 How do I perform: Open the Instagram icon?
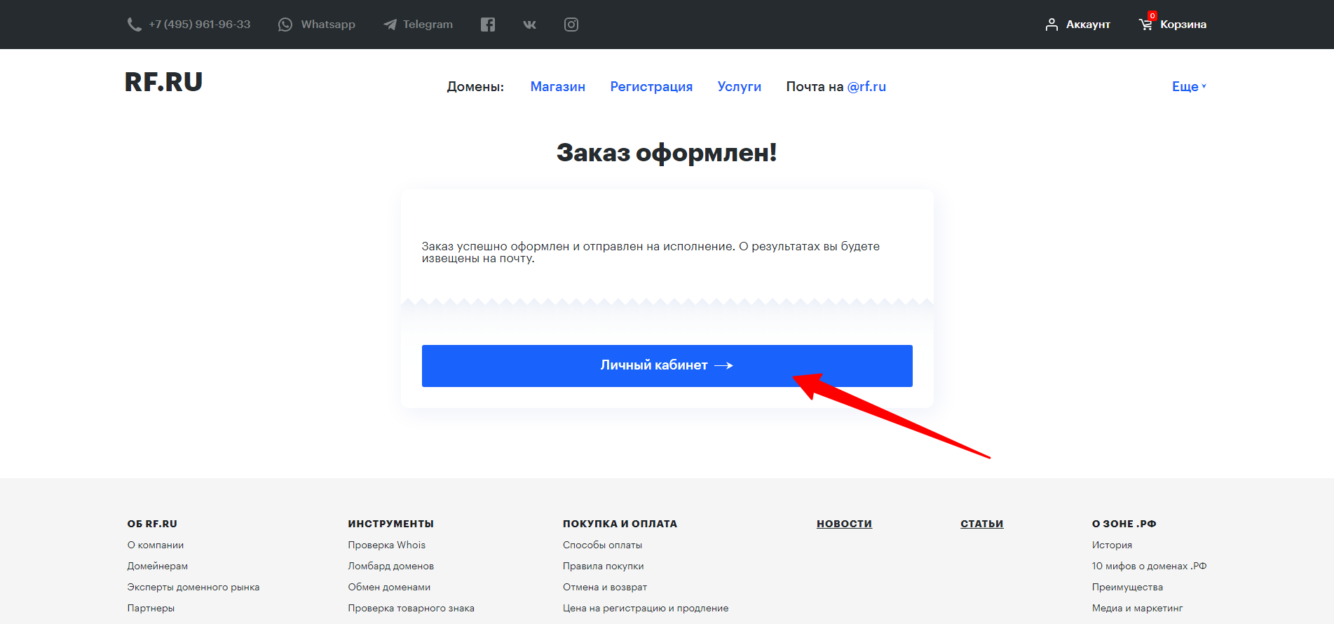[571, 25]
